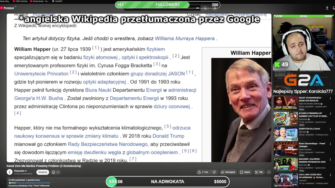Open menu for Roast Stanowskiego Paweł Chałupka video
335x188 pixels.
(330, 144)
